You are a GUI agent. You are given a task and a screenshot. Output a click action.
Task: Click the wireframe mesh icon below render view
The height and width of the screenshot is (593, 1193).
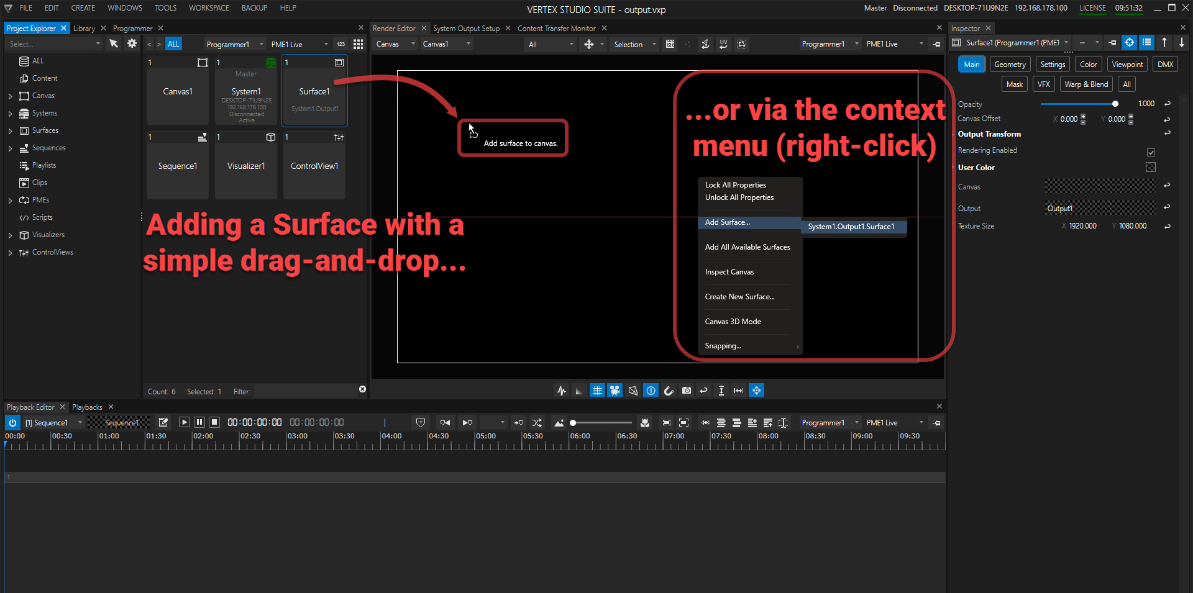coord(633,391)
